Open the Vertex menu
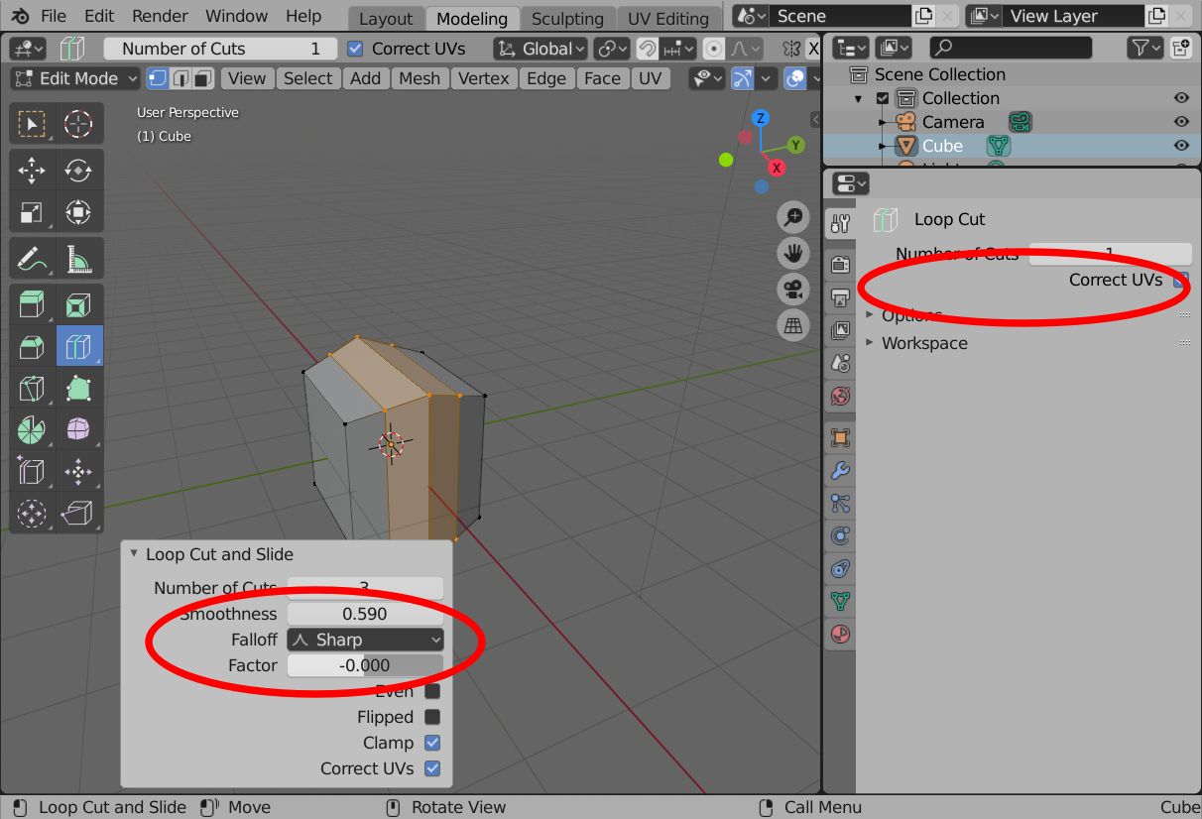 click(484, 78)
